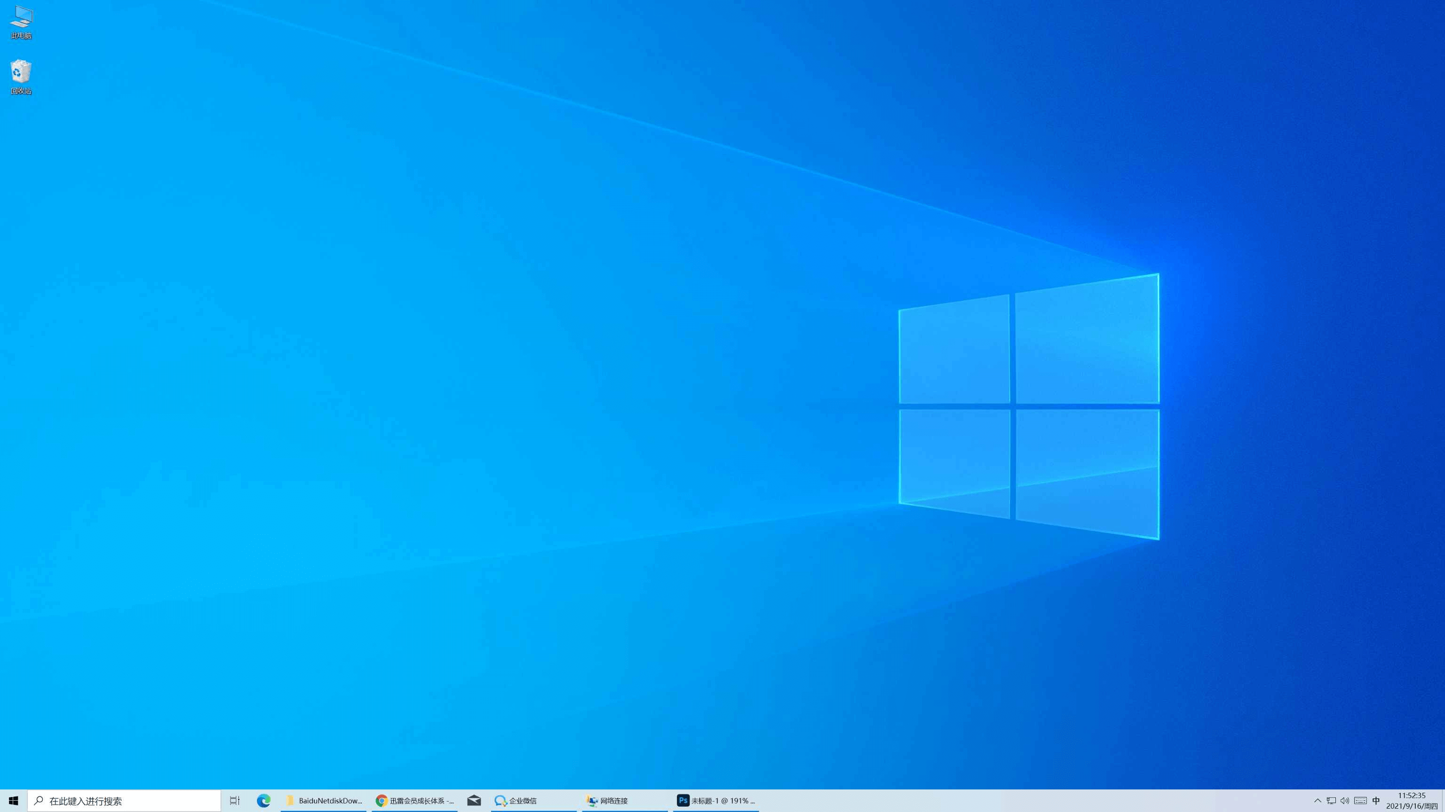Open the Mail app on taskbar
This screenshot has height=812, width=1445.
tap(474, 801)
